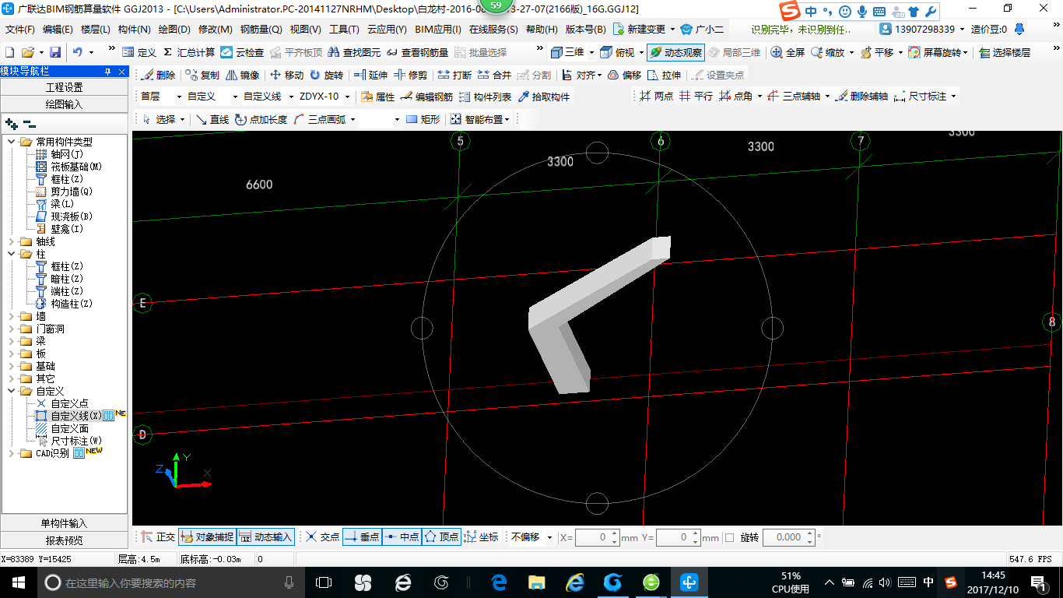Select the 打断 break tool

454,76
